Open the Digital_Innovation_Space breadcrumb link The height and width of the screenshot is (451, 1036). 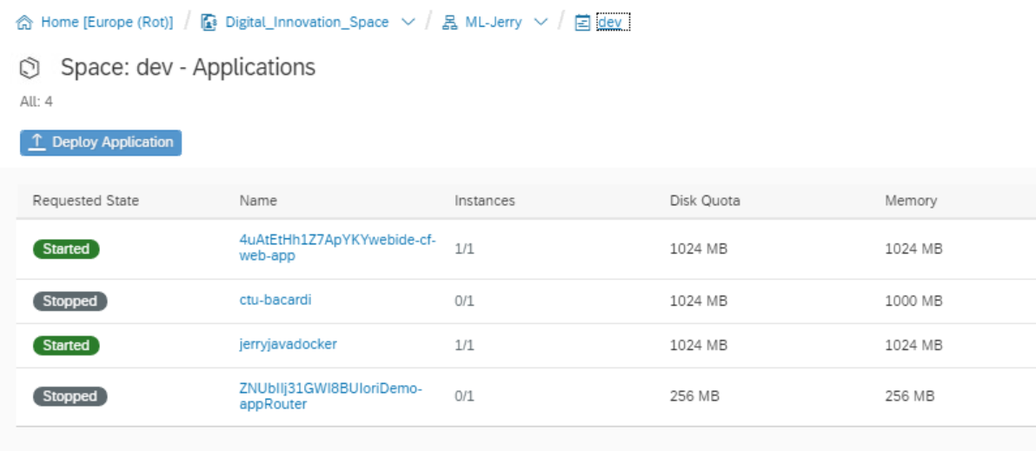(307, 23)
